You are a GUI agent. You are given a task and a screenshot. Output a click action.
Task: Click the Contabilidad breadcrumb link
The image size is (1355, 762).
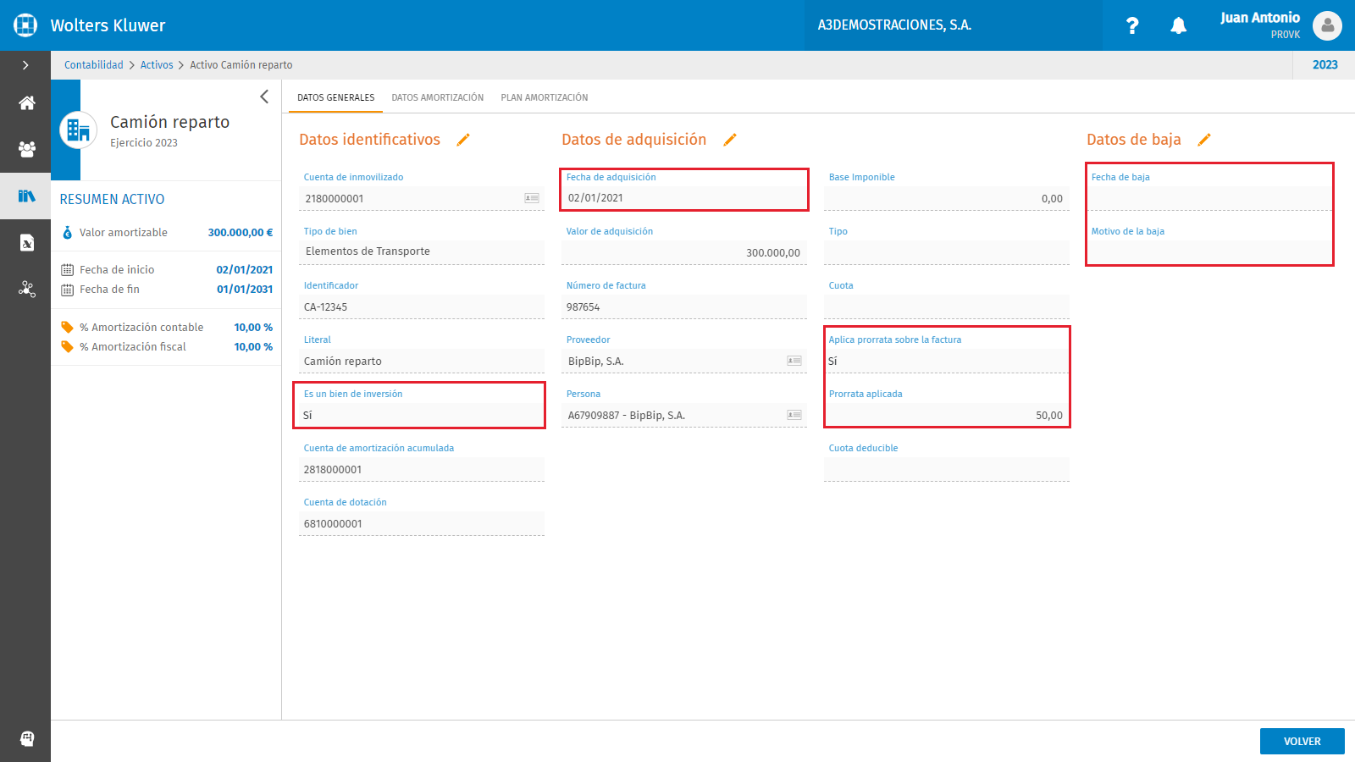pos(93,65)
